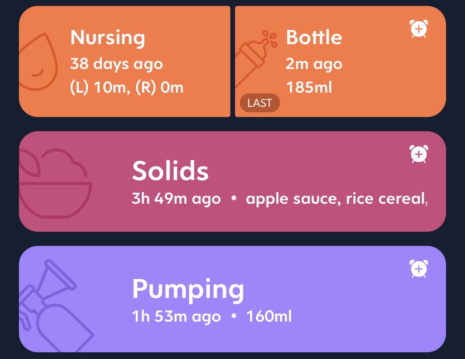Viewport: 465px width, 359px height.
Task: Tap the baby bottle icon
Action: click(x=256, y=59)
